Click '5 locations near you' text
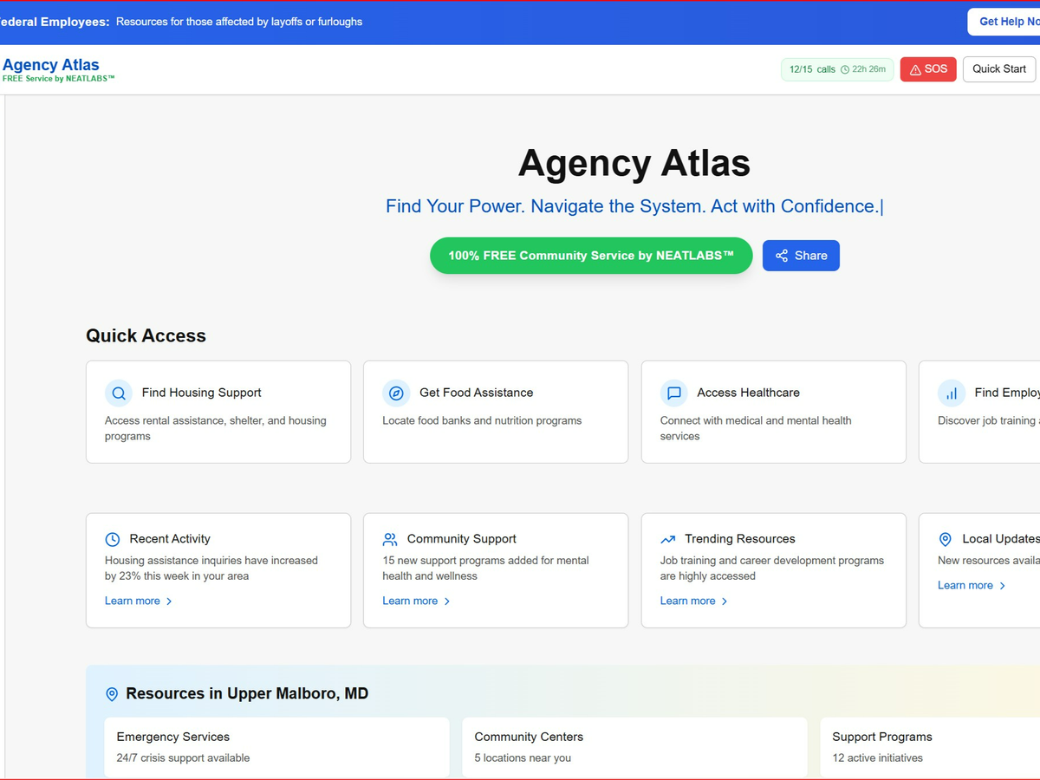The image size is (1040, 780). click(523, 758)
